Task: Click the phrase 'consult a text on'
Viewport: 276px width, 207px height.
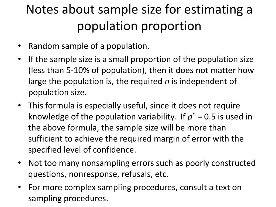Action: 211,187
